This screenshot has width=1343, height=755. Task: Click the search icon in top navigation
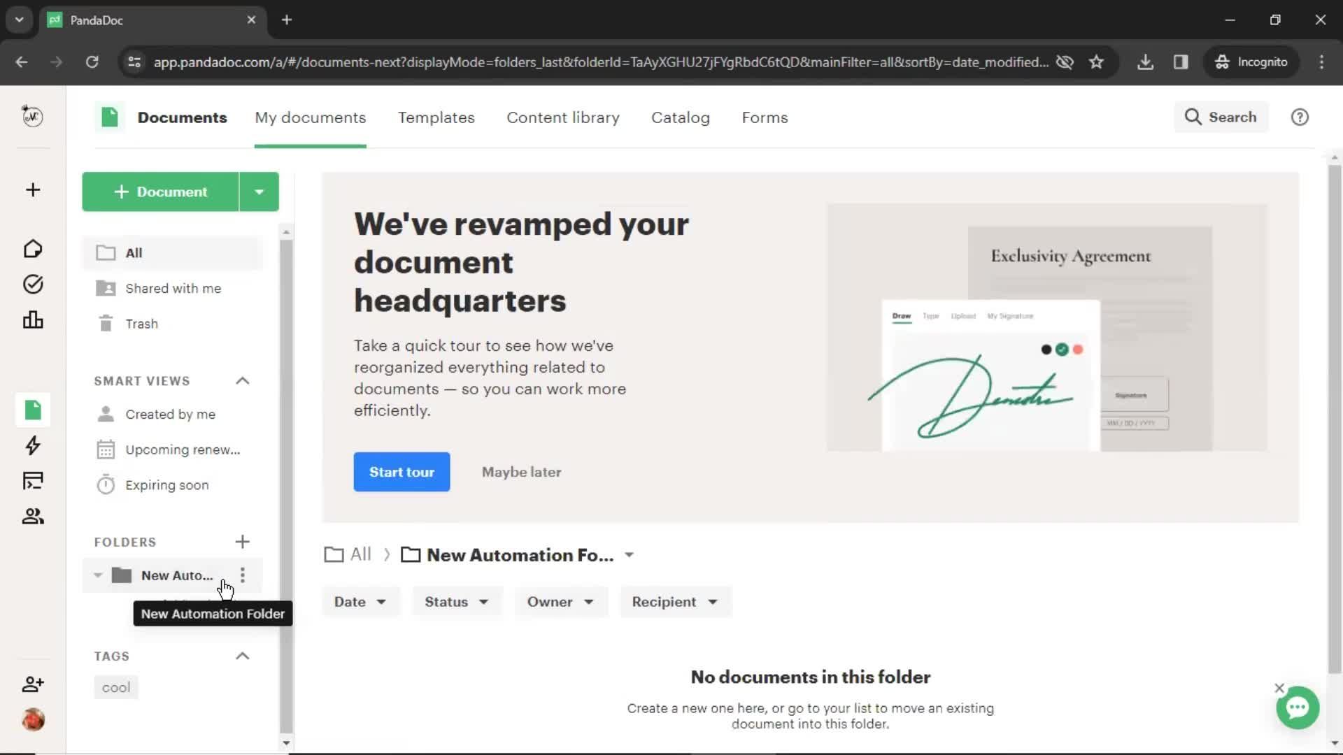(x=1195, y=117)
